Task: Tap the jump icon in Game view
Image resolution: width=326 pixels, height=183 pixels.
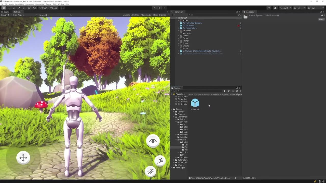Action: tap(160, 161)
